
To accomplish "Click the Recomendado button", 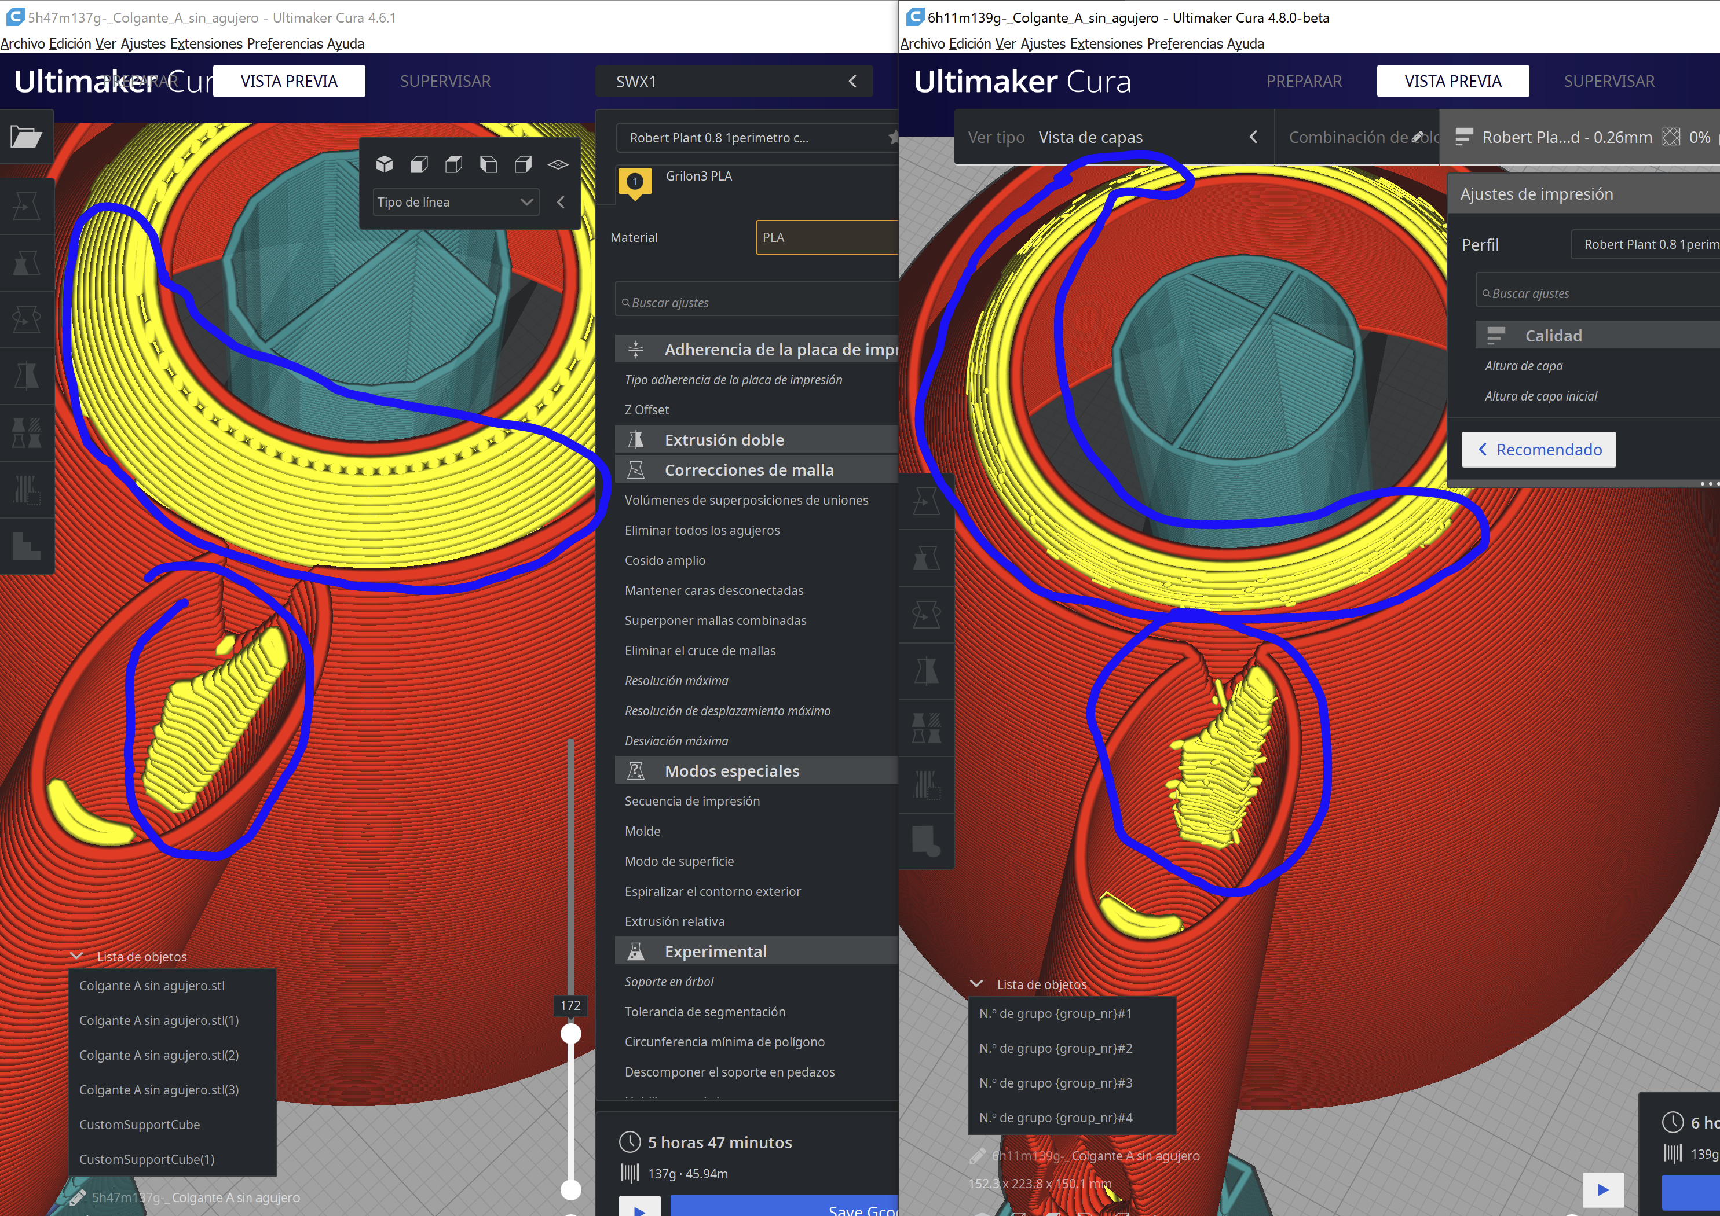I will pos(1538,449).
